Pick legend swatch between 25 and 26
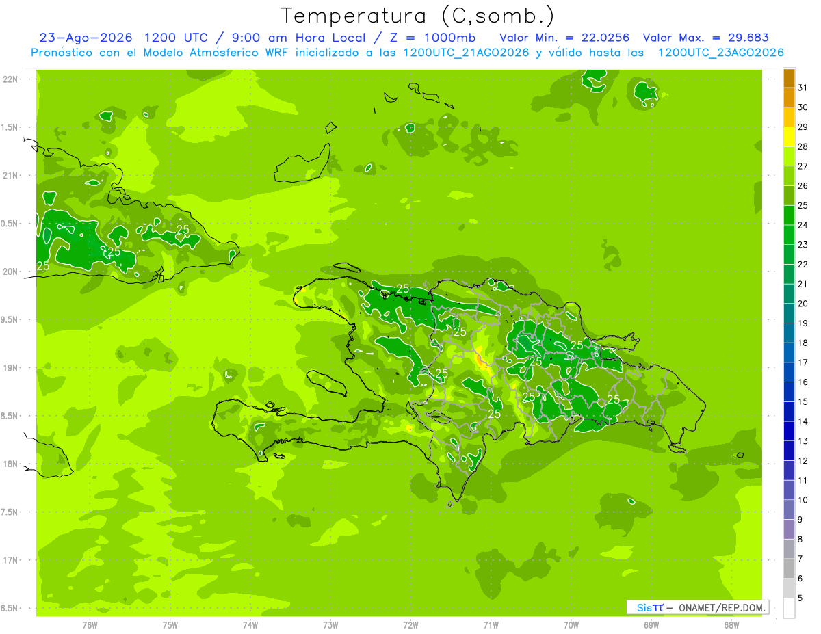Viewport: 821px width, 634px height. (789, 196)
